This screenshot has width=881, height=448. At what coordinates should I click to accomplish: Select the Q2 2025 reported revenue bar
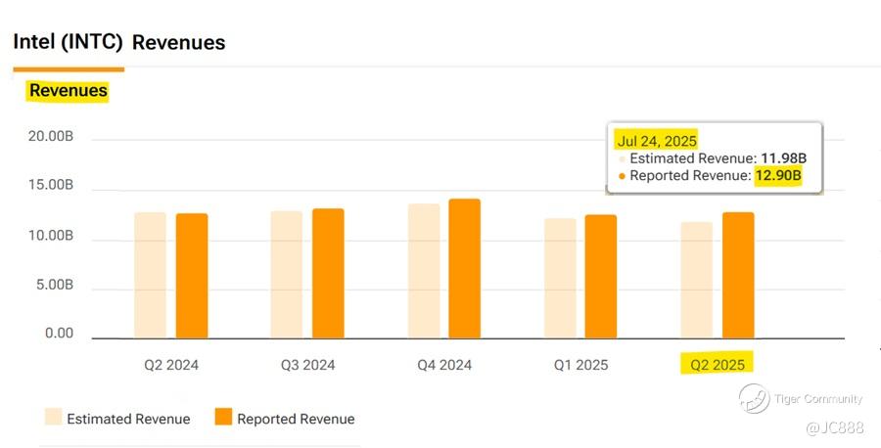738,275
